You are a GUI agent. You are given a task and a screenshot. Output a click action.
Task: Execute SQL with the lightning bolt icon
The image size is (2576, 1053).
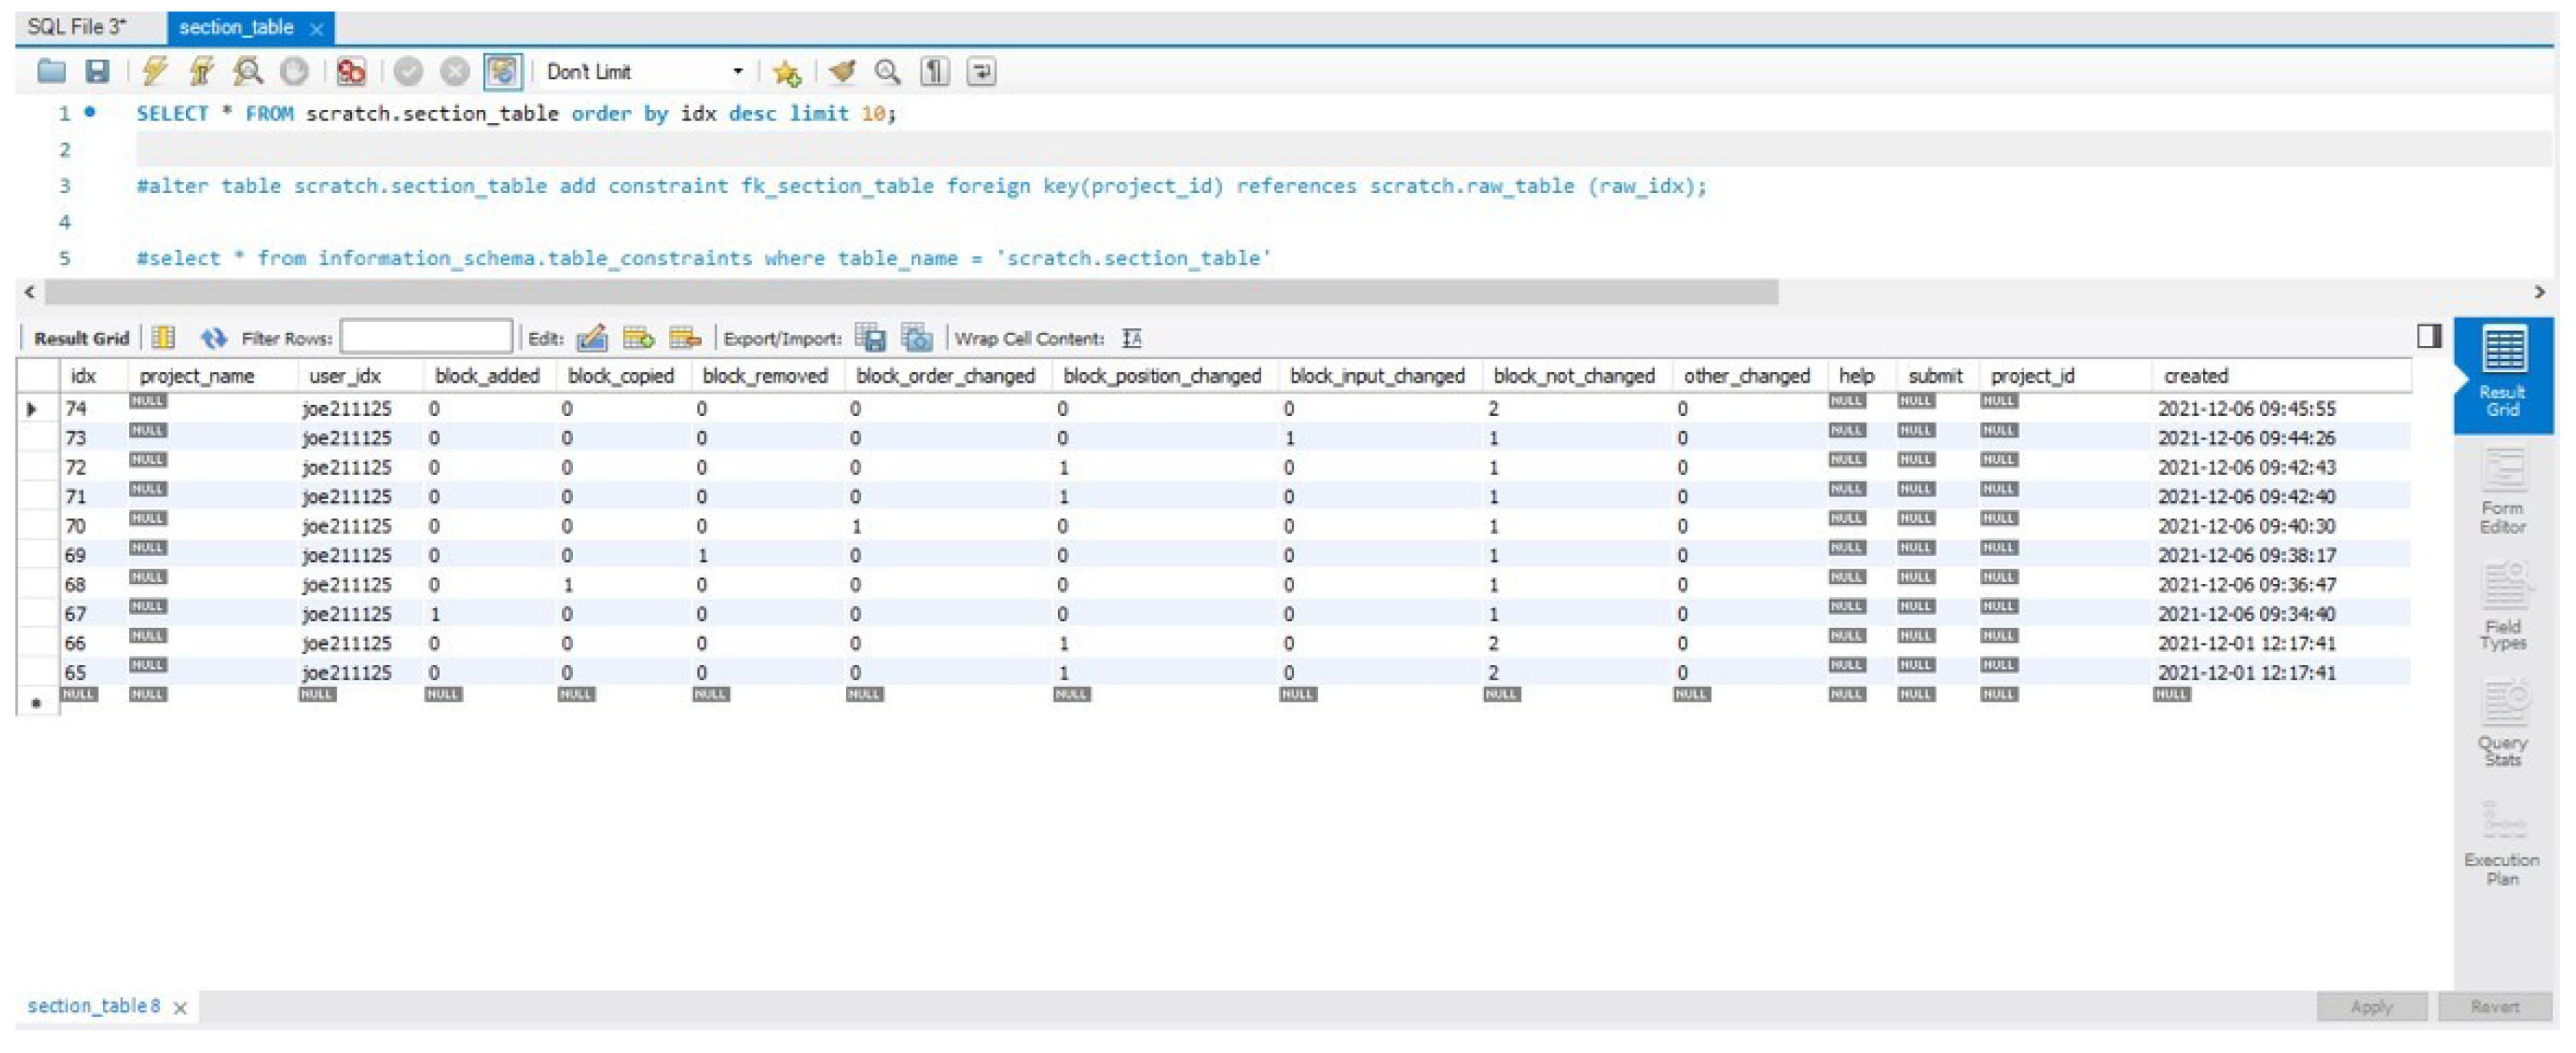(x=155, y=71)
